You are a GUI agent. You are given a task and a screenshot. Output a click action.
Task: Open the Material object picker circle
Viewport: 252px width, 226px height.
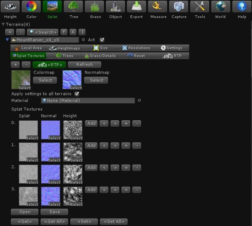pyautogui.click(x=139, y=100)
